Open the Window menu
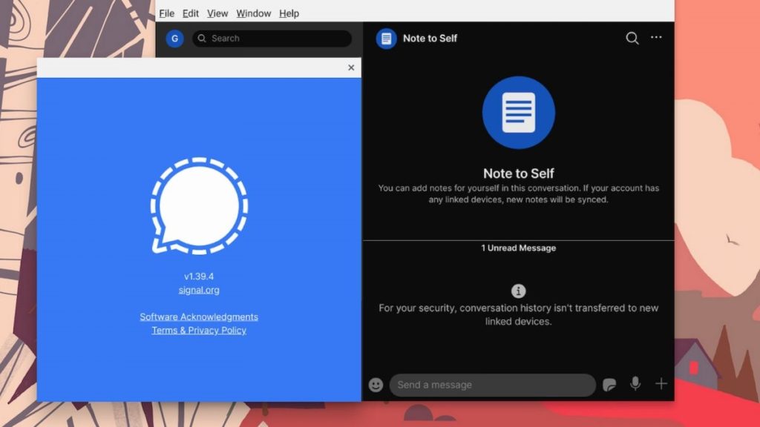The height and width of the screenshot is (427, 760). (x=254, y=13)
